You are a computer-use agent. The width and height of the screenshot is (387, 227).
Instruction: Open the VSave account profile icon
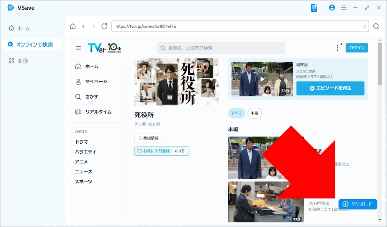tap(332, 8)
